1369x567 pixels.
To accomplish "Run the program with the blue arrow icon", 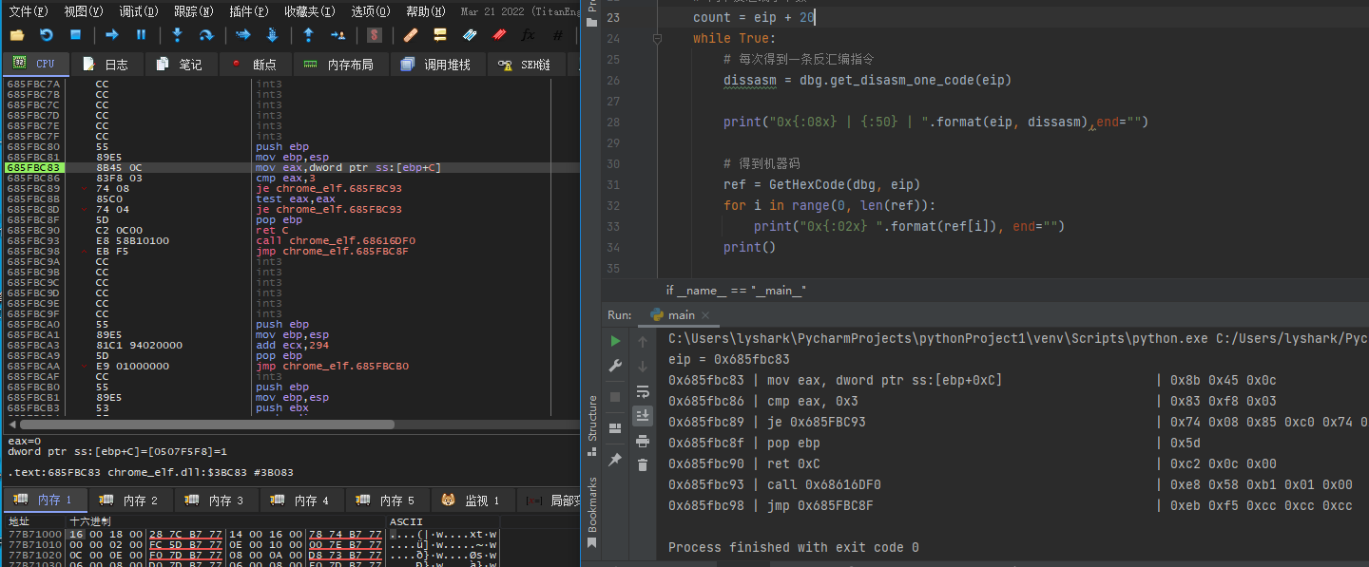I will pos(112,35).
